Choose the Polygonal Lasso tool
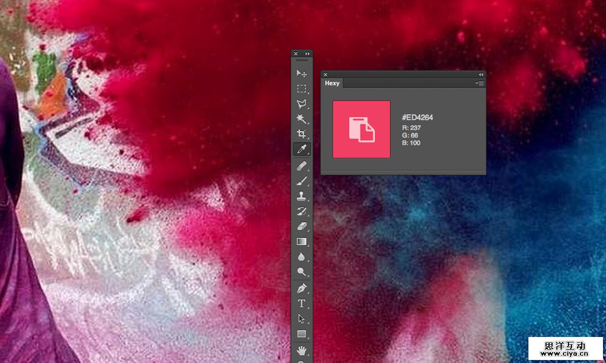This screenshot has width=606, height=363. (301, 103)
